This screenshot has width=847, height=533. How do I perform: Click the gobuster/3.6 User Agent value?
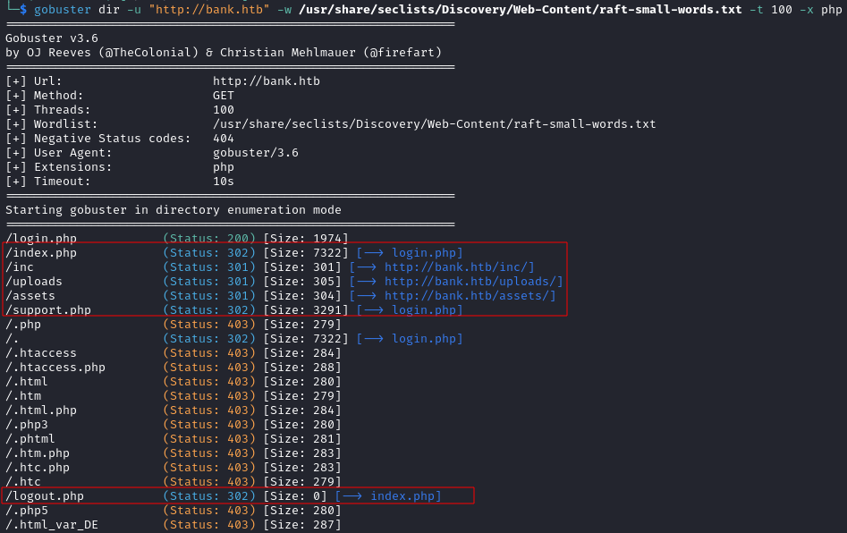(x=256, y=153)
